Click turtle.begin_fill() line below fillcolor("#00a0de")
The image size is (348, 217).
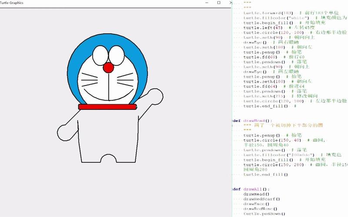point(284,159)
